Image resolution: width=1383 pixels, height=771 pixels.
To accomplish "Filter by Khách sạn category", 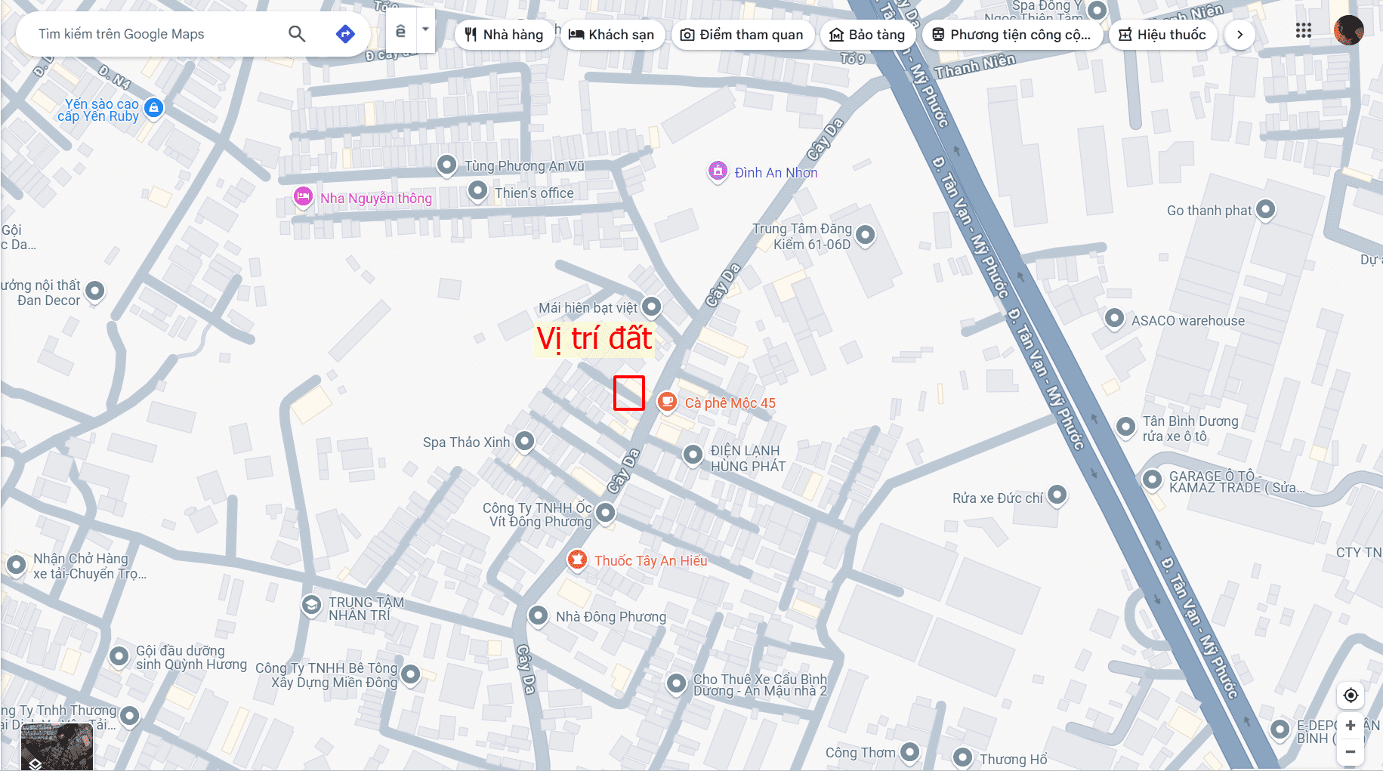I will pos(612,35).
